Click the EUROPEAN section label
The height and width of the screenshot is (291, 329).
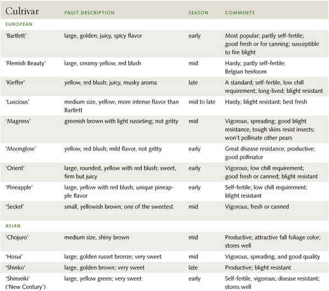[x=19, y=24]
